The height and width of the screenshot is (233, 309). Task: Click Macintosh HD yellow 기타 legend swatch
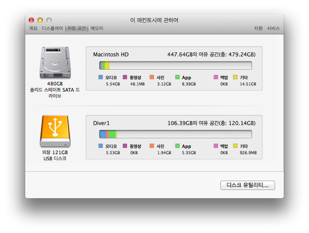pyautogui.click(x=235, y=77)
